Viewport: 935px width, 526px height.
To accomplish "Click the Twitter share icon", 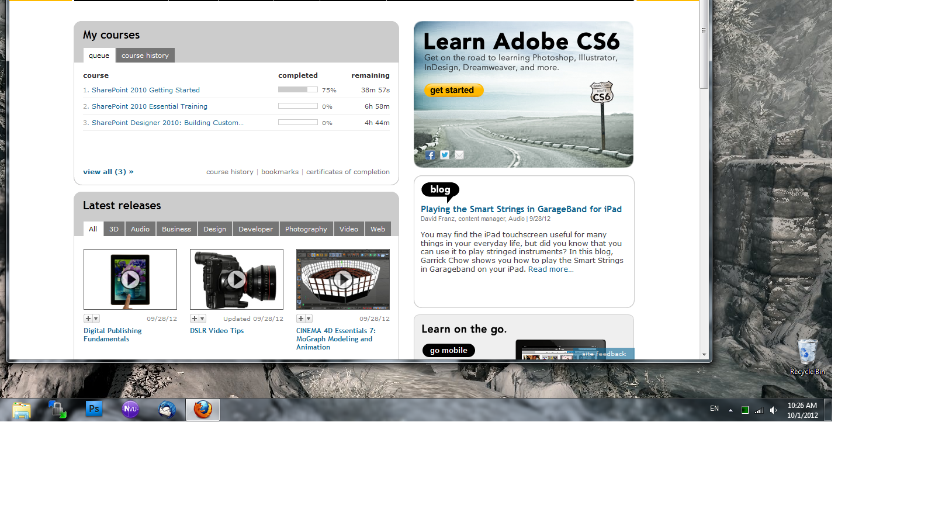I will coord(445,155).
